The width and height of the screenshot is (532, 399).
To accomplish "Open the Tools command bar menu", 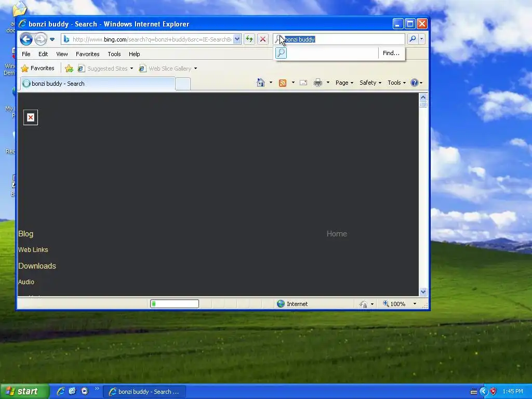I will coord(396,83).
